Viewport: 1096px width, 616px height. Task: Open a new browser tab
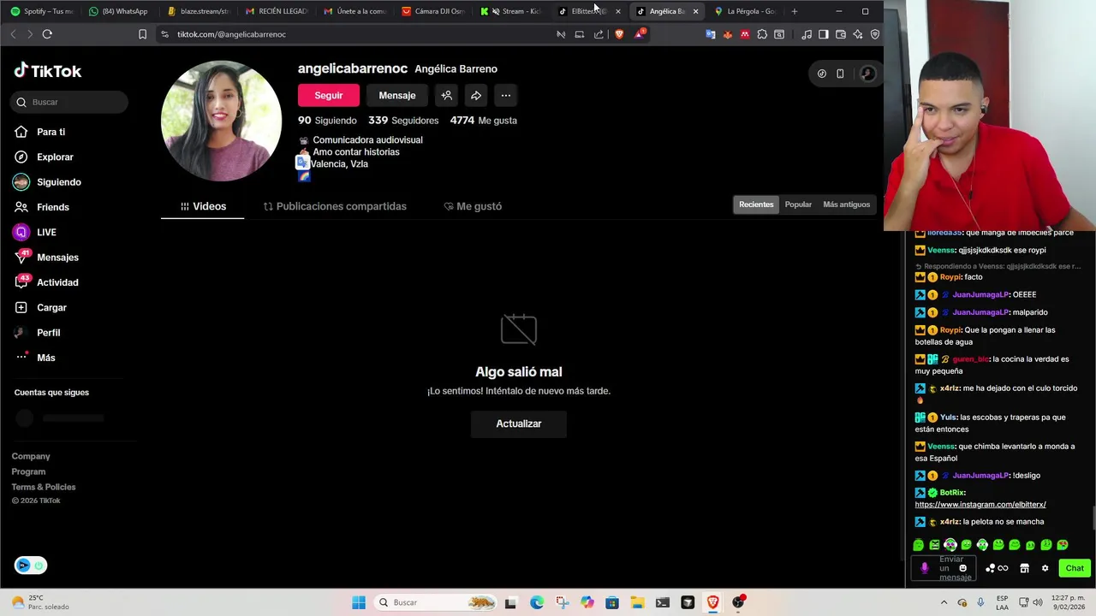795,11
